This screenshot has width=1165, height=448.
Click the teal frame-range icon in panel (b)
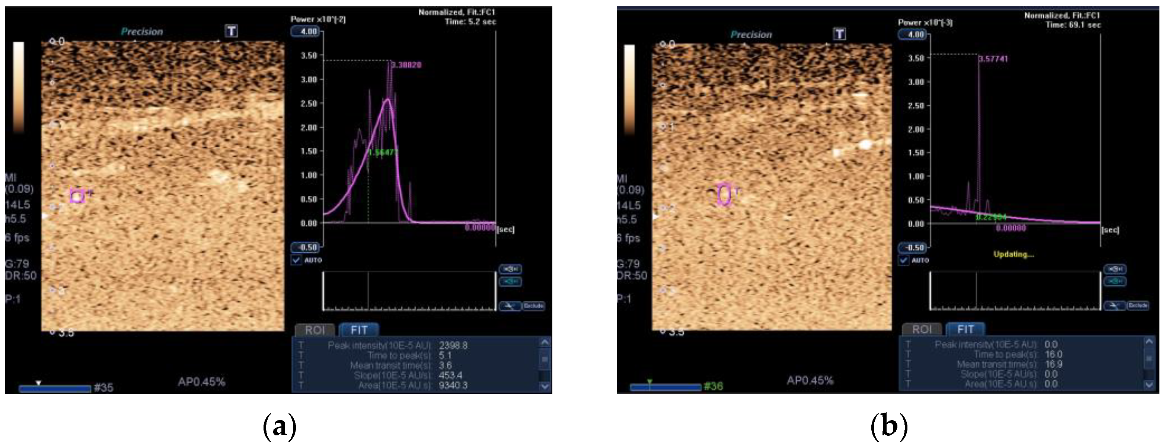[1115, 282]
